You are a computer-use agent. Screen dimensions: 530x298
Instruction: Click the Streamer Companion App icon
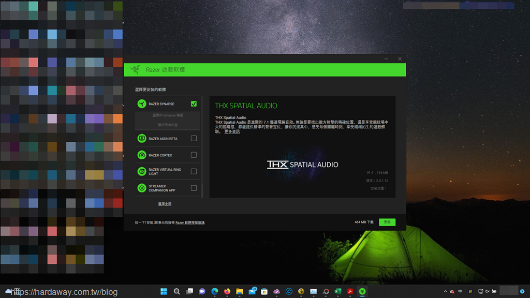click(x=142, y=188)
